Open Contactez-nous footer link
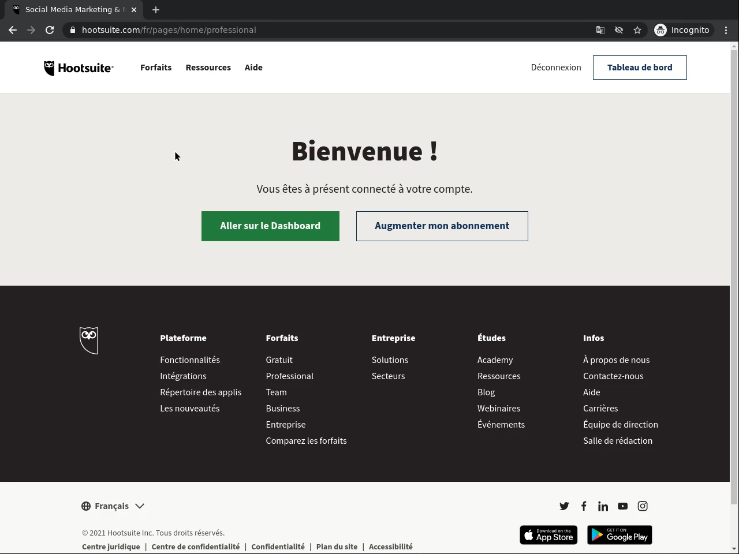Image resolution: width=739 pixels, height=554 pixels. click(x=613, y=376)
